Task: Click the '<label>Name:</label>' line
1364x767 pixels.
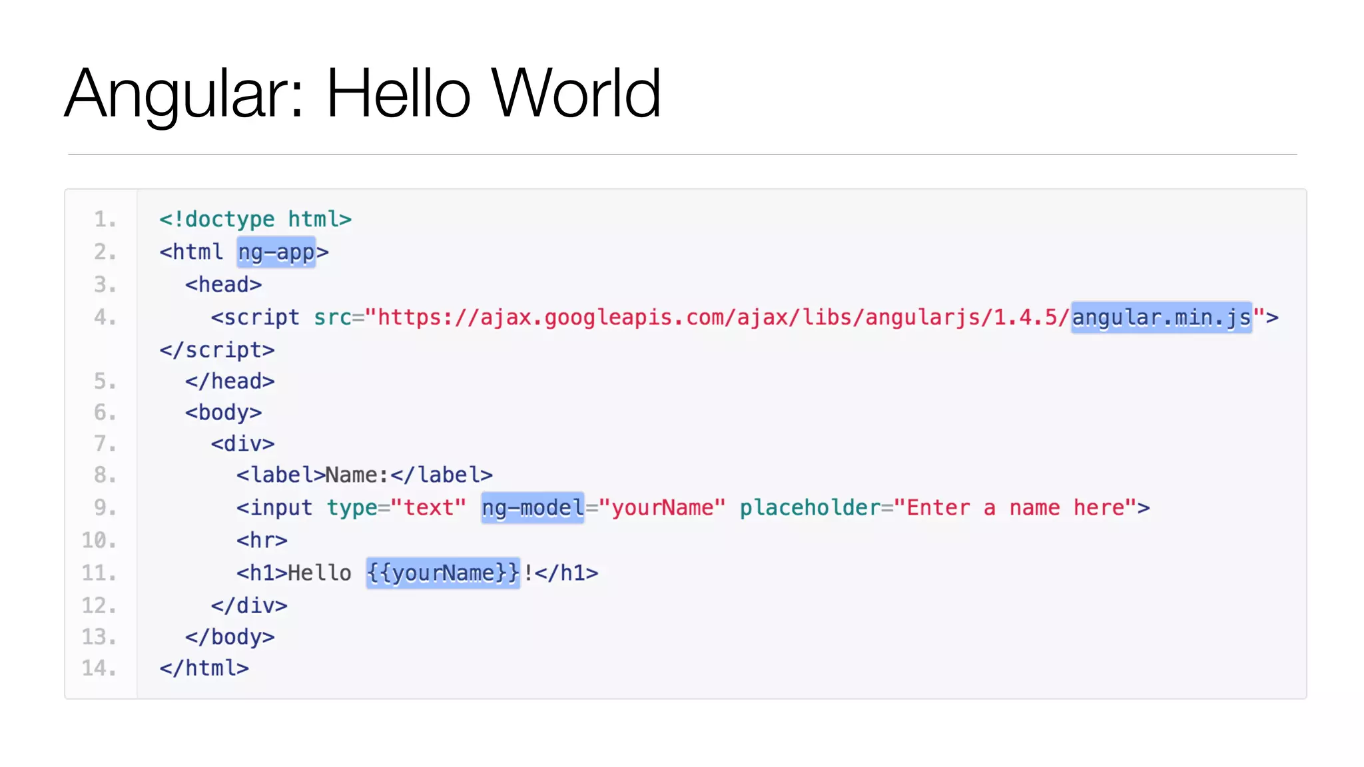Action: 364,475
